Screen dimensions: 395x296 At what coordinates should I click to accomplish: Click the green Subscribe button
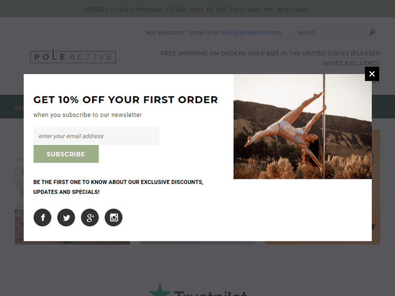click(x=66, y=154)
